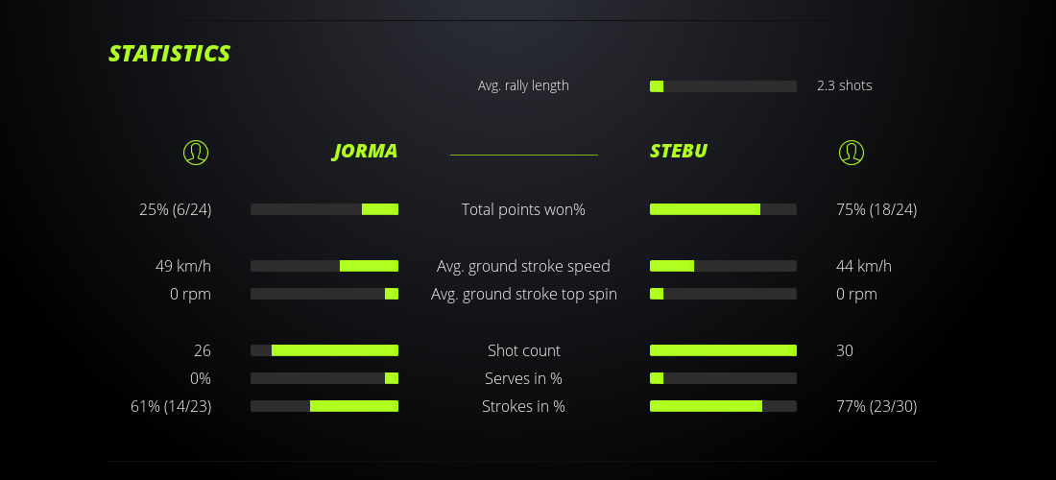Click Stebu's Shot count bar
Image resolution: width=1056 pixels, height=480 pixels.
click(723, 350)
